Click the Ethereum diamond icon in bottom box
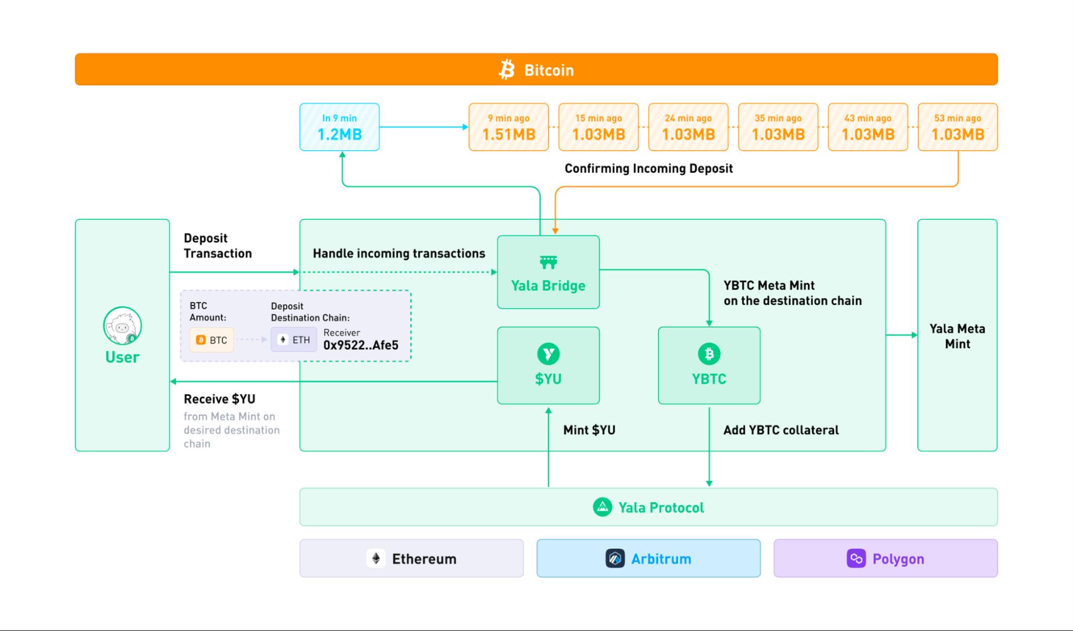 point(376,559)
